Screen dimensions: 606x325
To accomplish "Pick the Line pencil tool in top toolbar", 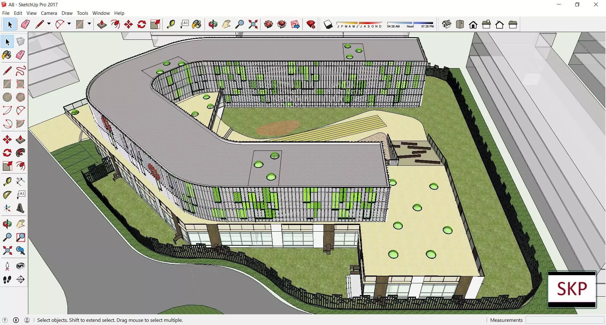I will pyautogui.click(x=39, y=24).
